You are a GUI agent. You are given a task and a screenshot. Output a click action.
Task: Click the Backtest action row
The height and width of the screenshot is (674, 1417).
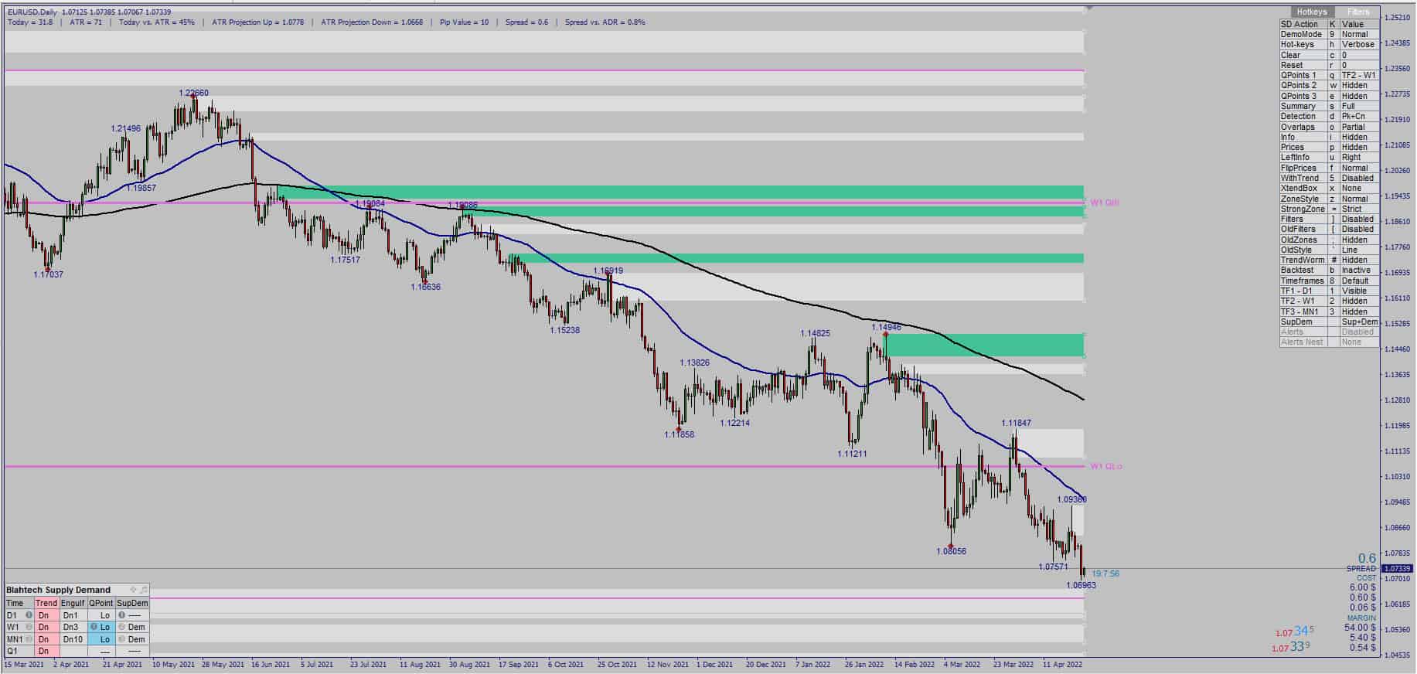pos(1329,271)
